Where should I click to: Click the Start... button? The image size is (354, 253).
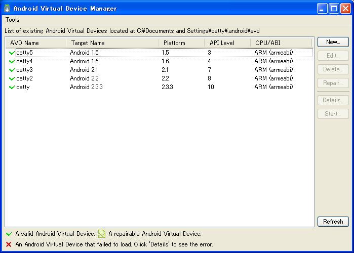point(333,114)
